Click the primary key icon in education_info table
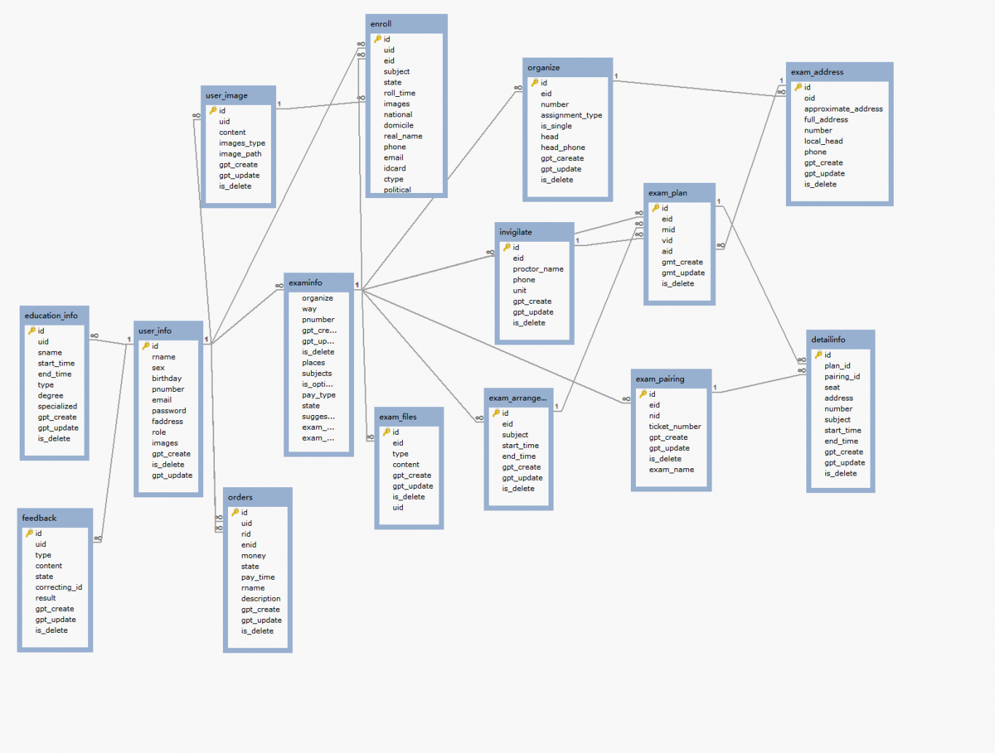The height and width of the screenshot is (753, 995). click(x=32, y=331)
